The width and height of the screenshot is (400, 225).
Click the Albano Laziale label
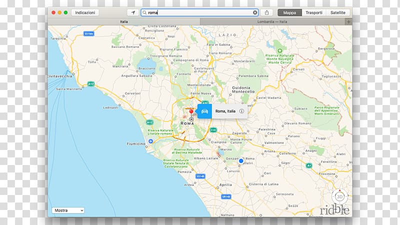(x=206, y=158)
